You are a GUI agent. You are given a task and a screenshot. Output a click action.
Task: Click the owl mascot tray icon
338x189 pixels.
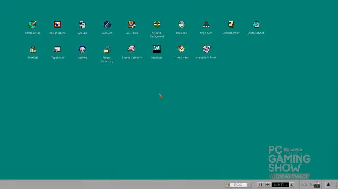click(x=317, y=185)
